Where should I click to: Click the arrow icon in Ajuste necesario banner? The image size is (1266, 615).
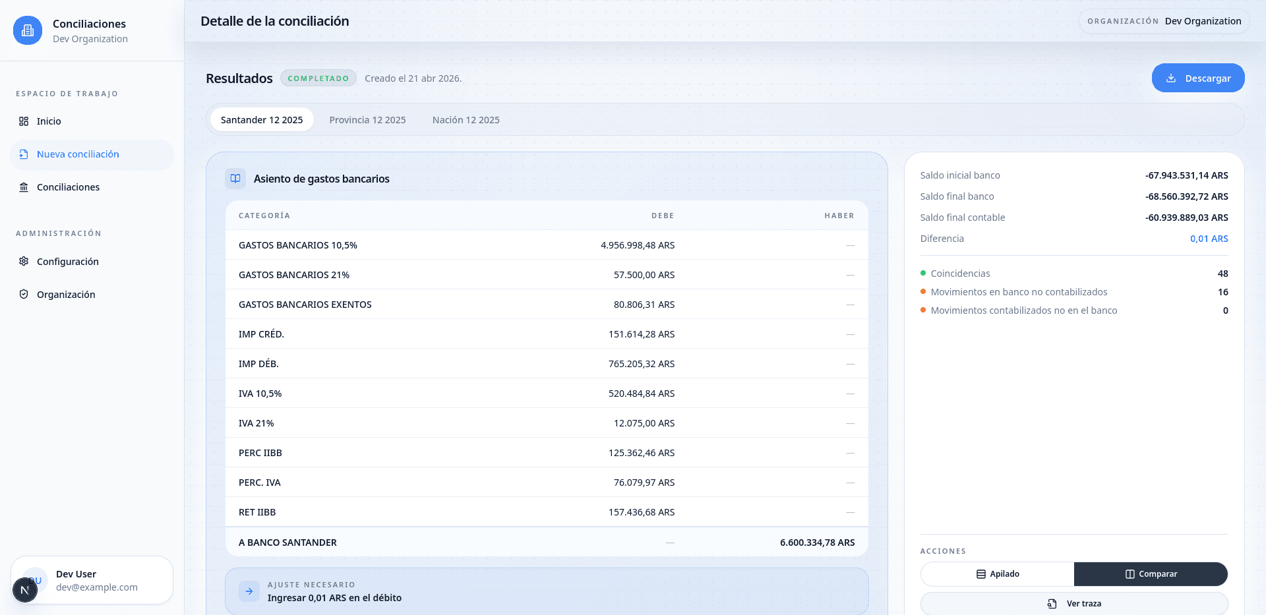click(249, 591)
